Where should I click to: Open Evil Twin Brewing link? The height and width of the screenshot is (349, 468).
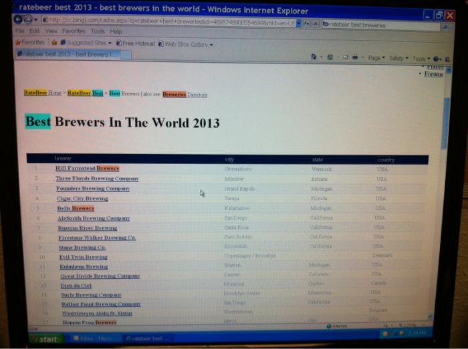tap(83, 257)
